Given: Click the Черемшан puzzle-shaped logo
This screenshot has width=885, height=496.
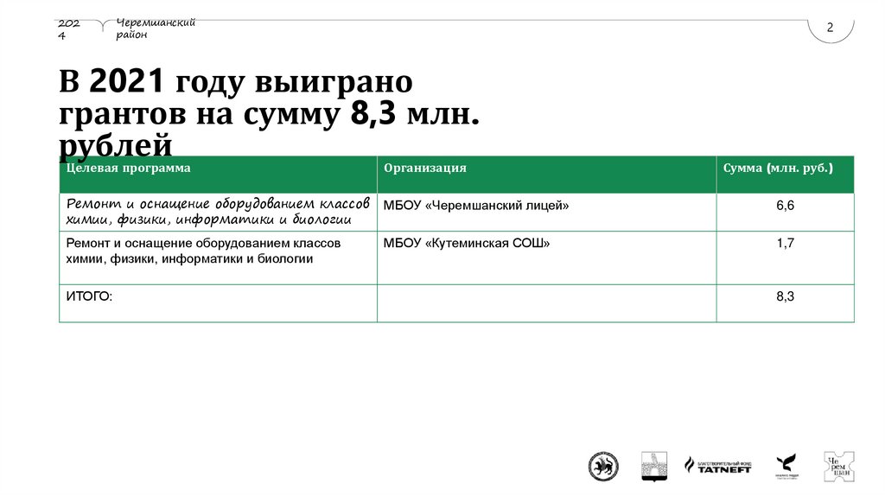Looking at the screenshot, I should [838, 466].
